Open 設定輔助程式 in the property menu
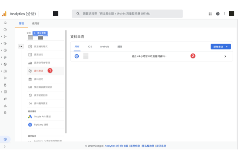Image resolution: width=238 pixels, height=158 pixels. [41, 47]
